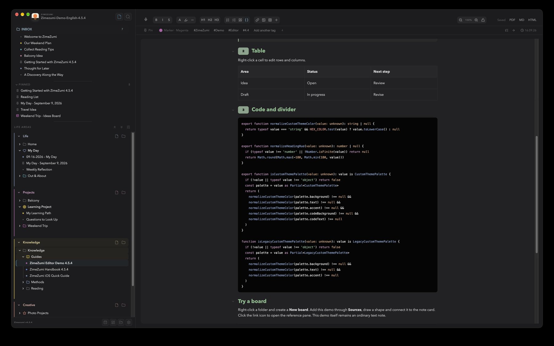Collapse the Table heading section
Screen dimensions: 554x346
(233, 51)
